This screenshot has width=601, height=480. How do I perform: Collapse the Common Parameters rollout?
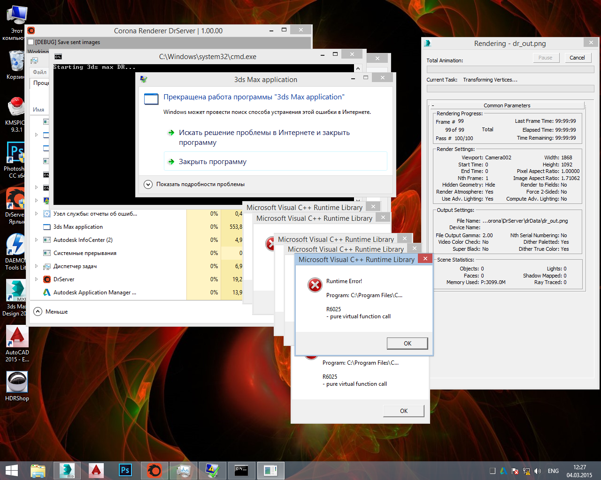pos(507,105)
